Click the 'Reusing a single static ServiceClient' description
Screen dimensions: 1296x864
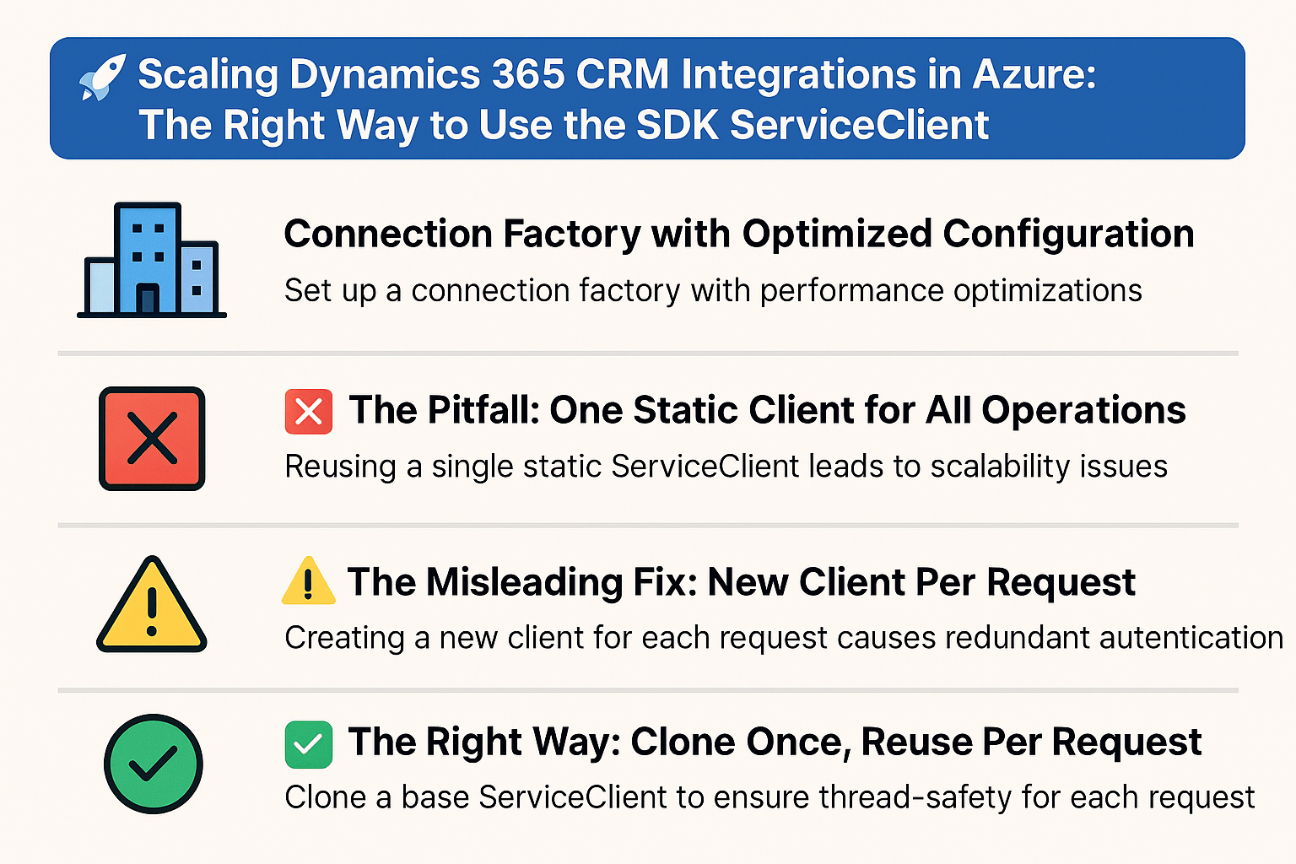(x=726, y=467)
